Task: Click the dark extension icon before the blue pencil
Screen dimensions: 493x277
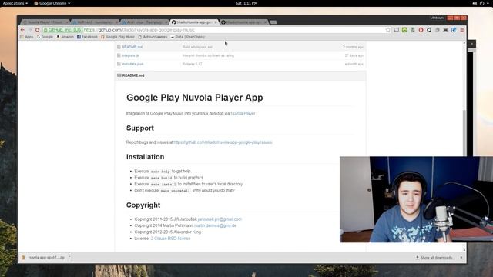Action: (x=445, y=30)
